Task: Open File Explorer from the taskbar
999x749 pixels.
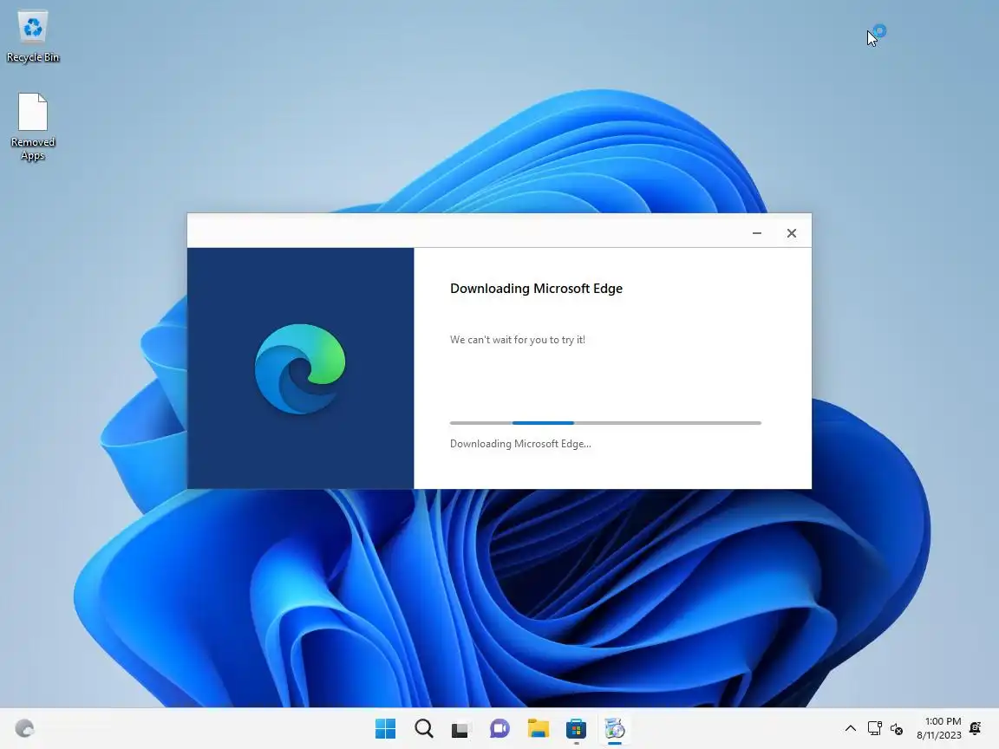Action: pyautogui.click(x=538, y=728)
